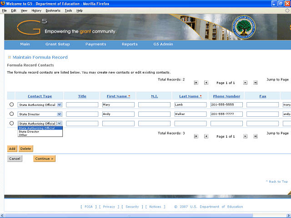
Task: Go to the Main navigation tab
Action: 25,44
